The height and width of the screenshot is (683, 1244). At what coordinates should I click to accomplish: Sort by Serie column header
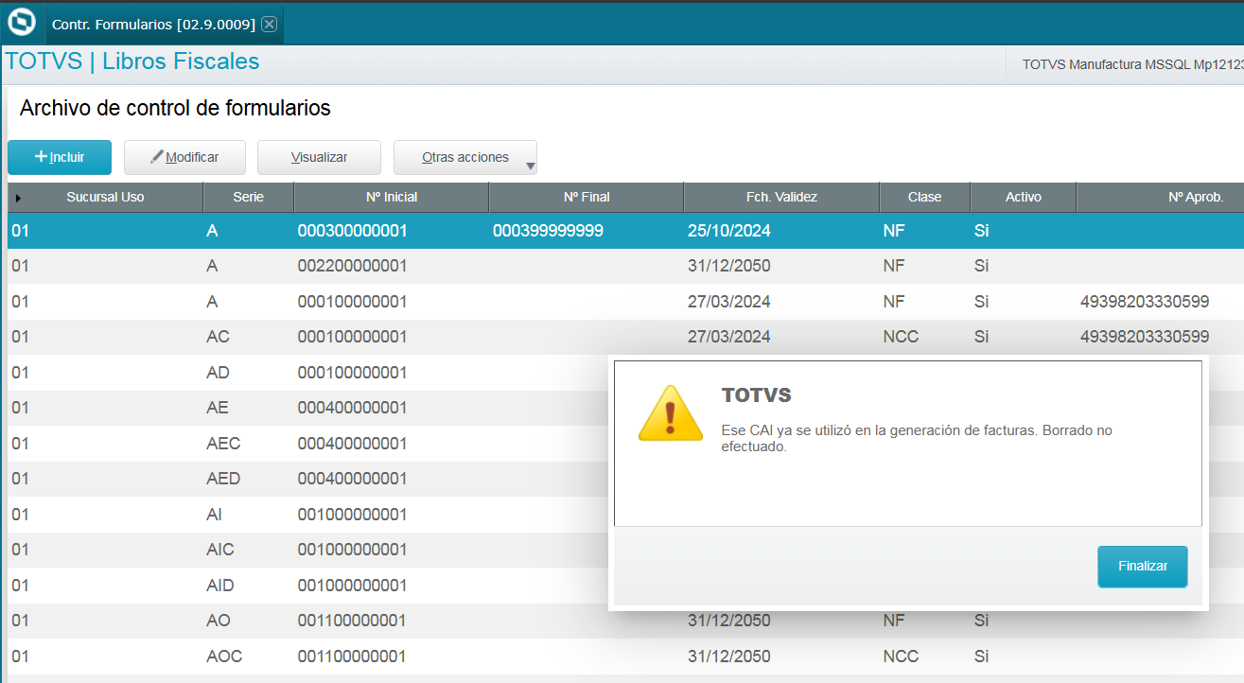[248, 198]
